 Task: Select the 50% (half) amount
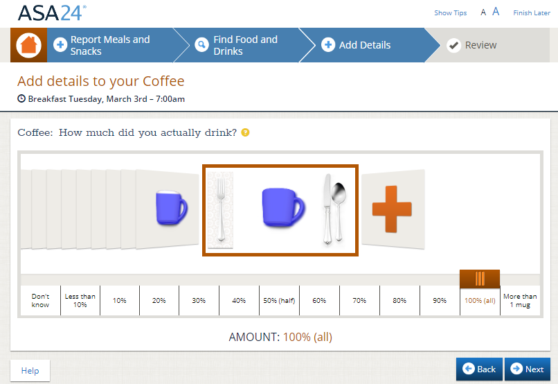click(279, 301)
